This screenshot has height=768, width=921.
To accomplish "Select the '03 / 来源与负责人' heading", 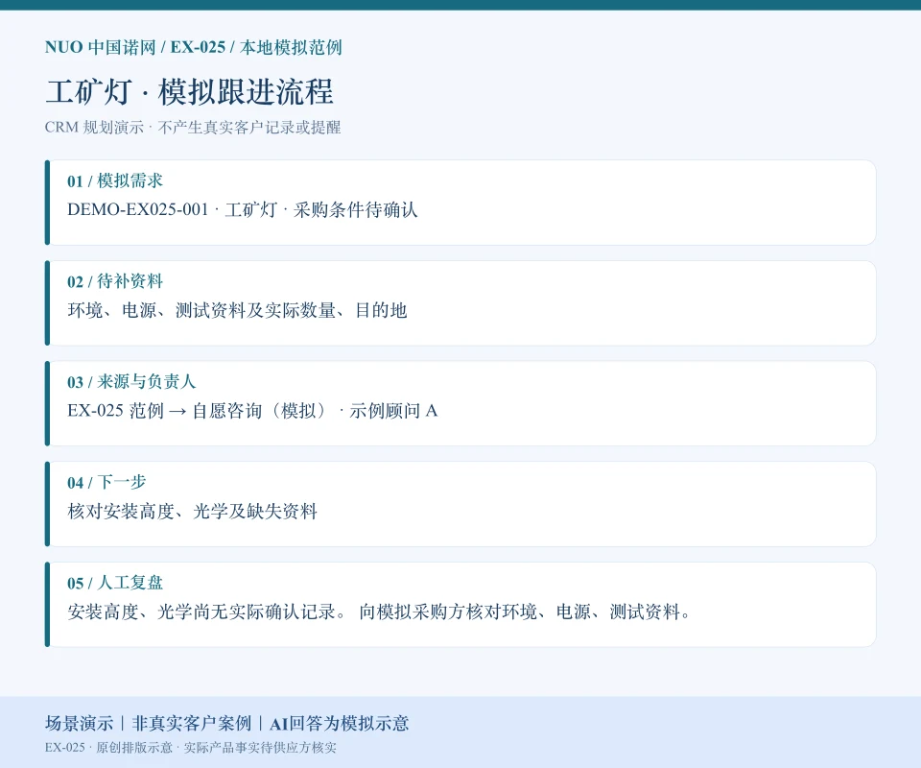I will [x=131, y=381].
